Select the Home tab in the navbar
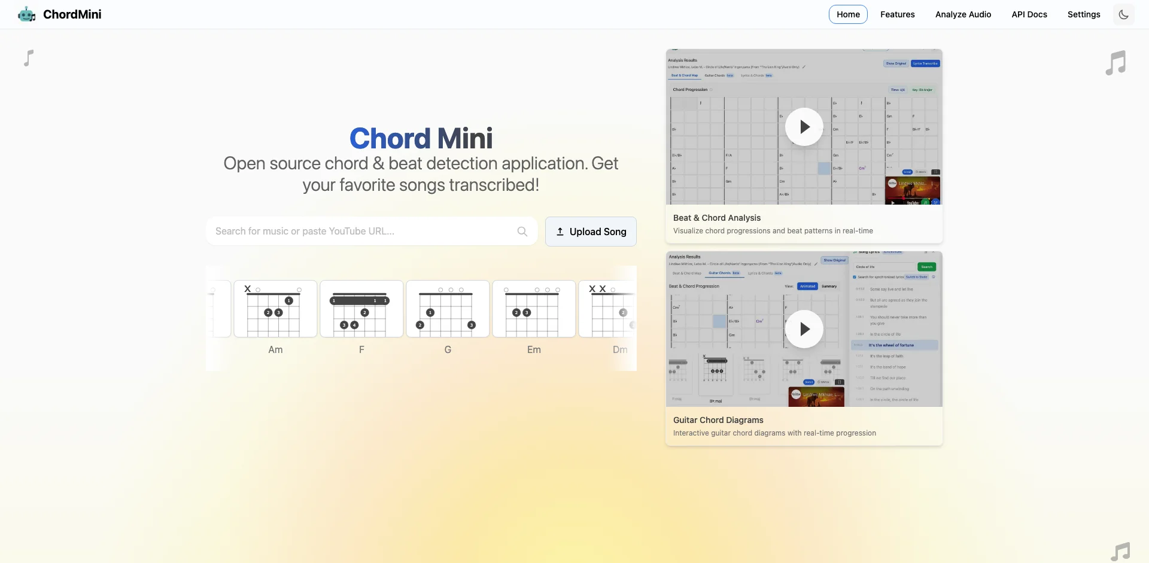1149x563 pixels. [847, 14]
